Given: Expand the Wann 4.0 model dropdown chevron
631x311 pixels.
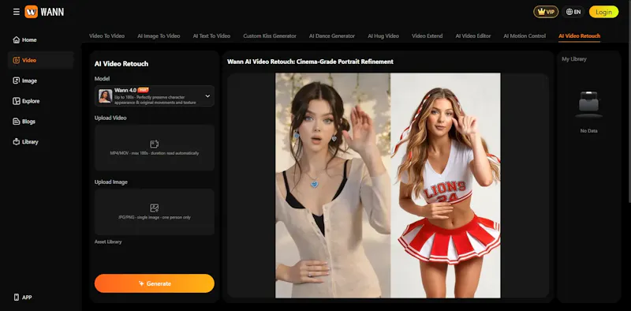Looking at the screenshot, I should [207, 96].
